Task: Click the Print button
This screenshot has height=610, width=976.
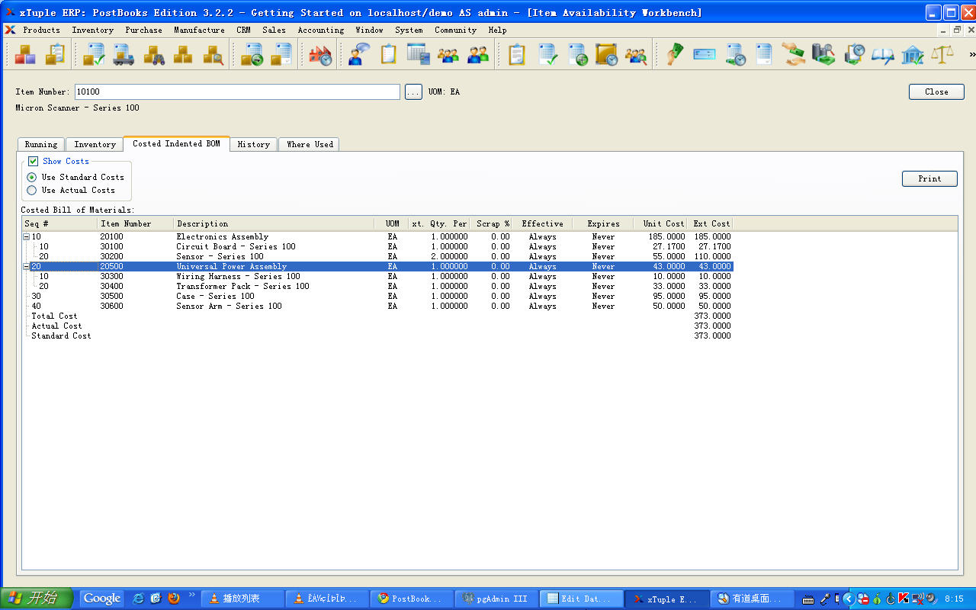Action: (929, 178)
